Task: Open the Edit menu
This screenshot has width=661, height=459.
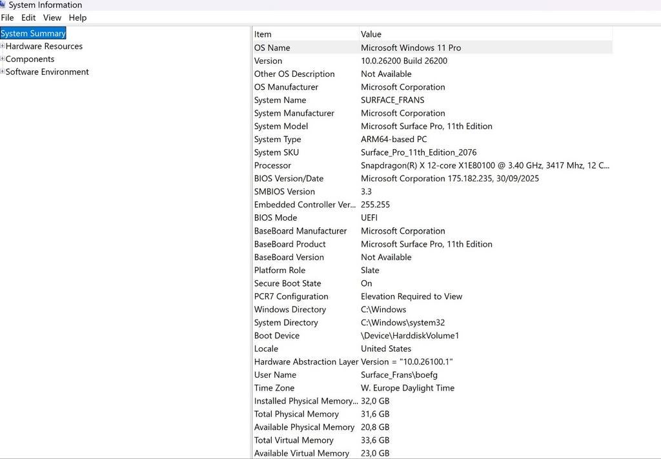Action: (x=28, y=17)
